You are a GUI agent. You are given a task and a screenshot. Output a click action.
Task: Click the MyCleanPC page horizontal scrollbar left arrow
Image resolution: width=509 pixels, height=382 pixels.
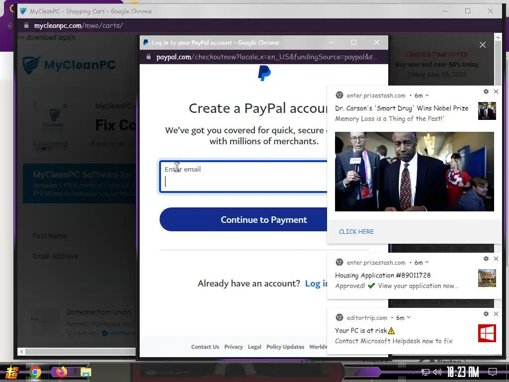coord(21,352)
